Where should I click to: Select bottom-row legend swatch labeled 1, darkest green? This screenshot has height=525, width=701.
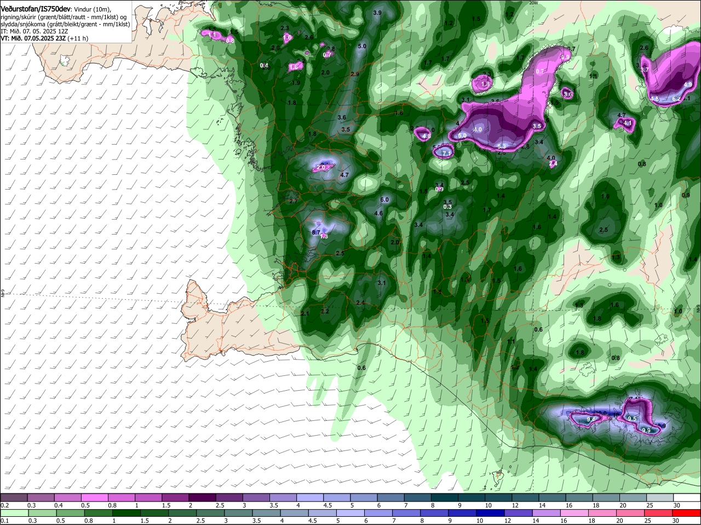[126, 513]
